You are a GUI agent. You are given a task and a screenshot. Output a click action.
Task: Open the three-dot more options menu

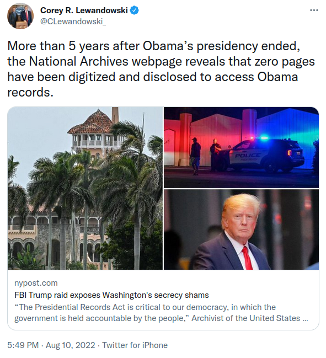[314, 10]
